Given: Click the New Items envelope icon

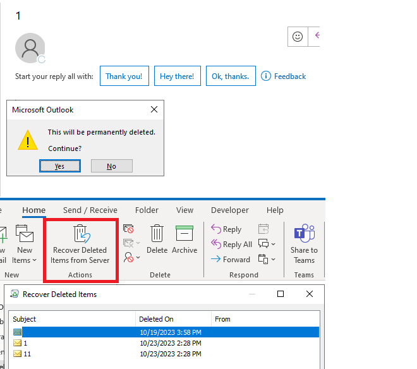Looking at the screenshot, I should pos(25,233).
